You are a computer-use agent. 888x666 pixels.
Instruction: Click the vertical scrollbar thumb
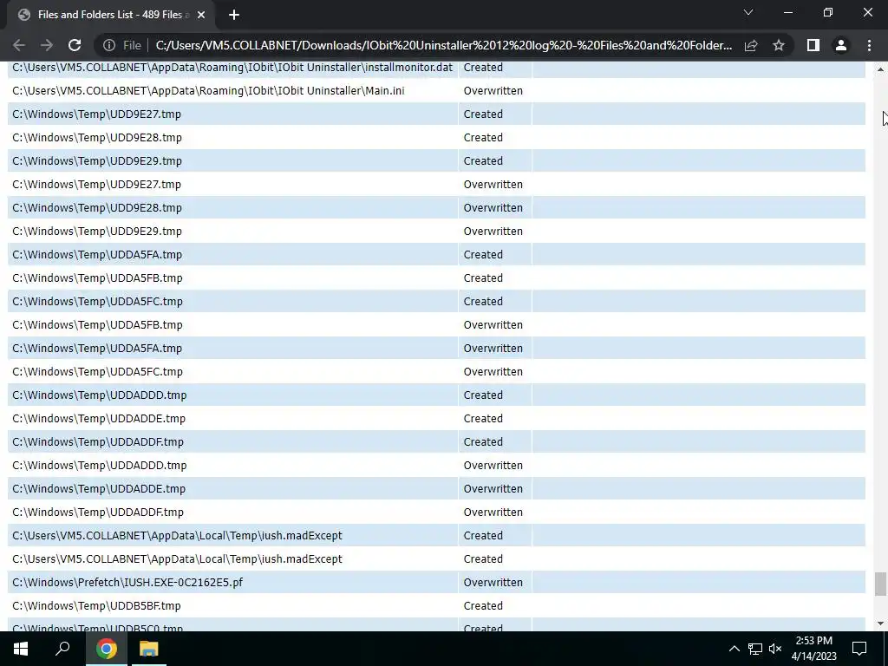click(x=880, y=584)
